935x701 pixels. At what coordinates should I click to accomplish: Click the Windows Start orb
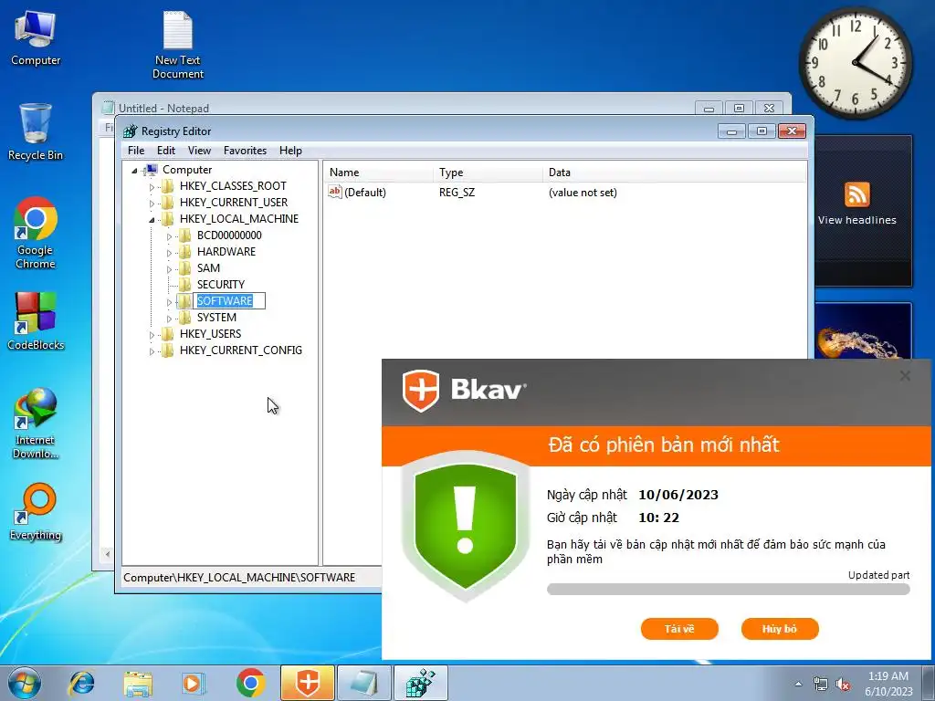pos(25,683)
